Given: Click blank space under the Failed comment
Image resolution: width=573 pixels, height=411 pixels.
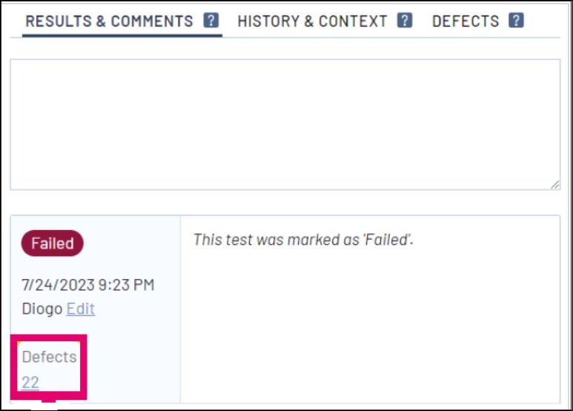Looking at the screenshot, I should tap(369, 326).
